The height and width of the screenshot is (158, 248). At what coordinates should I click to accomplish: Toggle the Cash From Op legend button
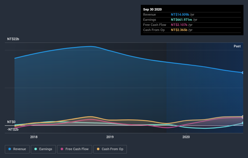tap(110, 149)
